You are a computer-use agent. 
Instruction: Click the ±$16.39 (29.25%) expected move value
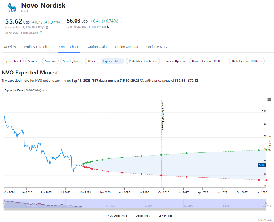130,81
